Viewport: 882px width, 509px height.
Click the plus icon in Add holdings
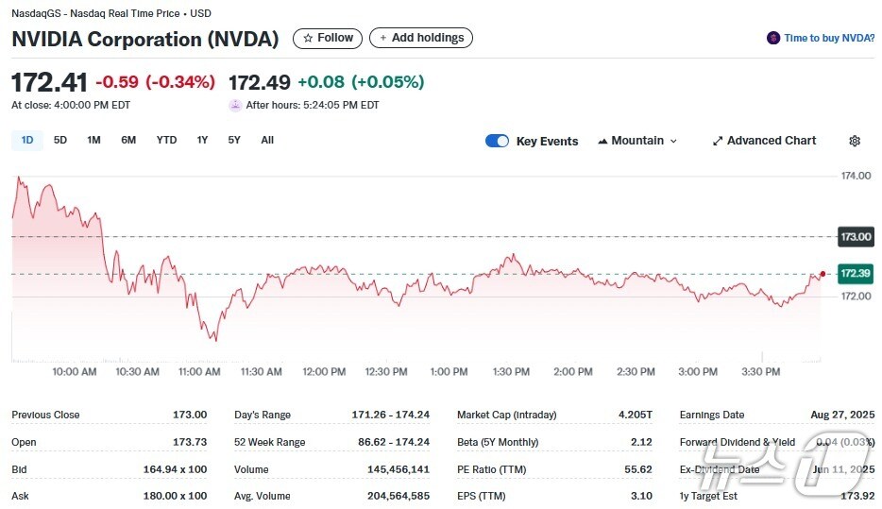click(x=382, y=38)
